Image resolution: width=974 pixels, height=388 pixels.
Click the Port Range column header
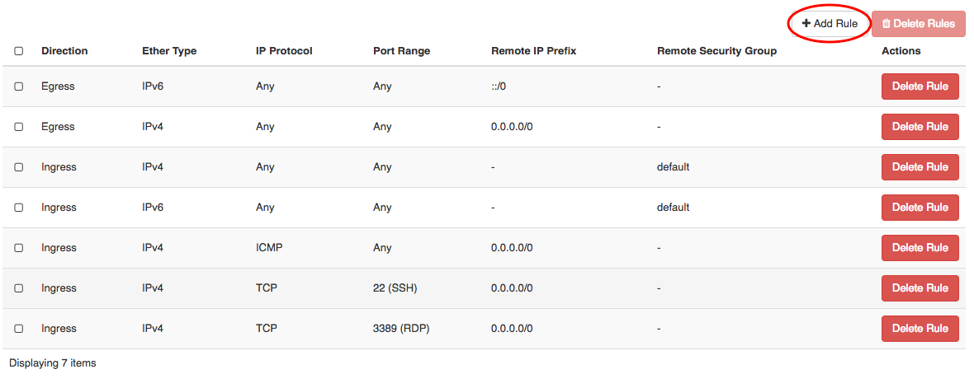point(401,51)
